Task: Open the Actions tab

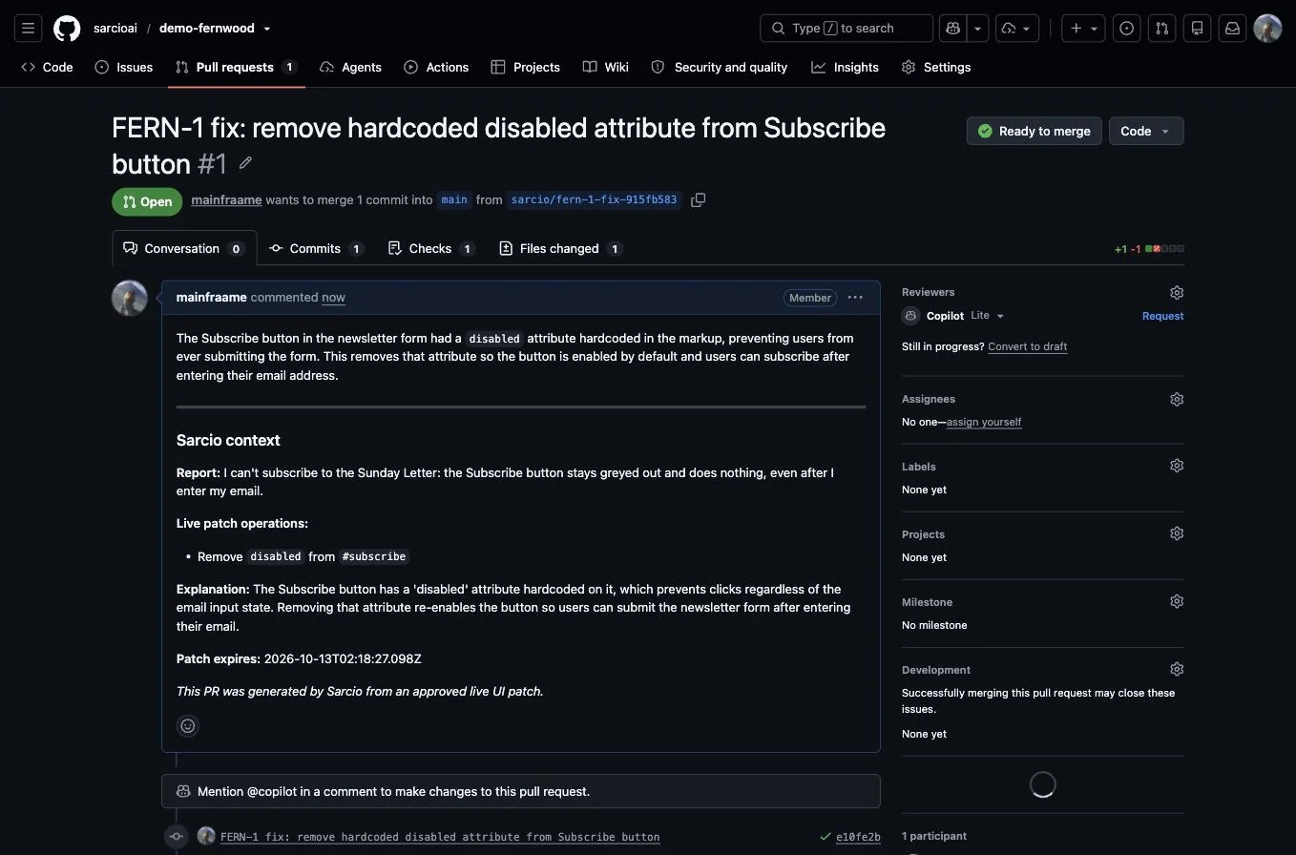Action: [x=436, y=67]
